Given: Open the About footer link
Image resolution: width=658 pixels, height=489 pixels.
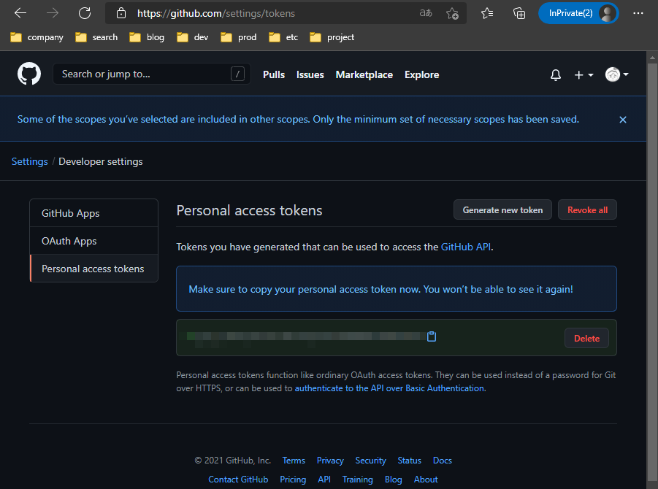Looking at the screenshot, I should tap(426, 480).
